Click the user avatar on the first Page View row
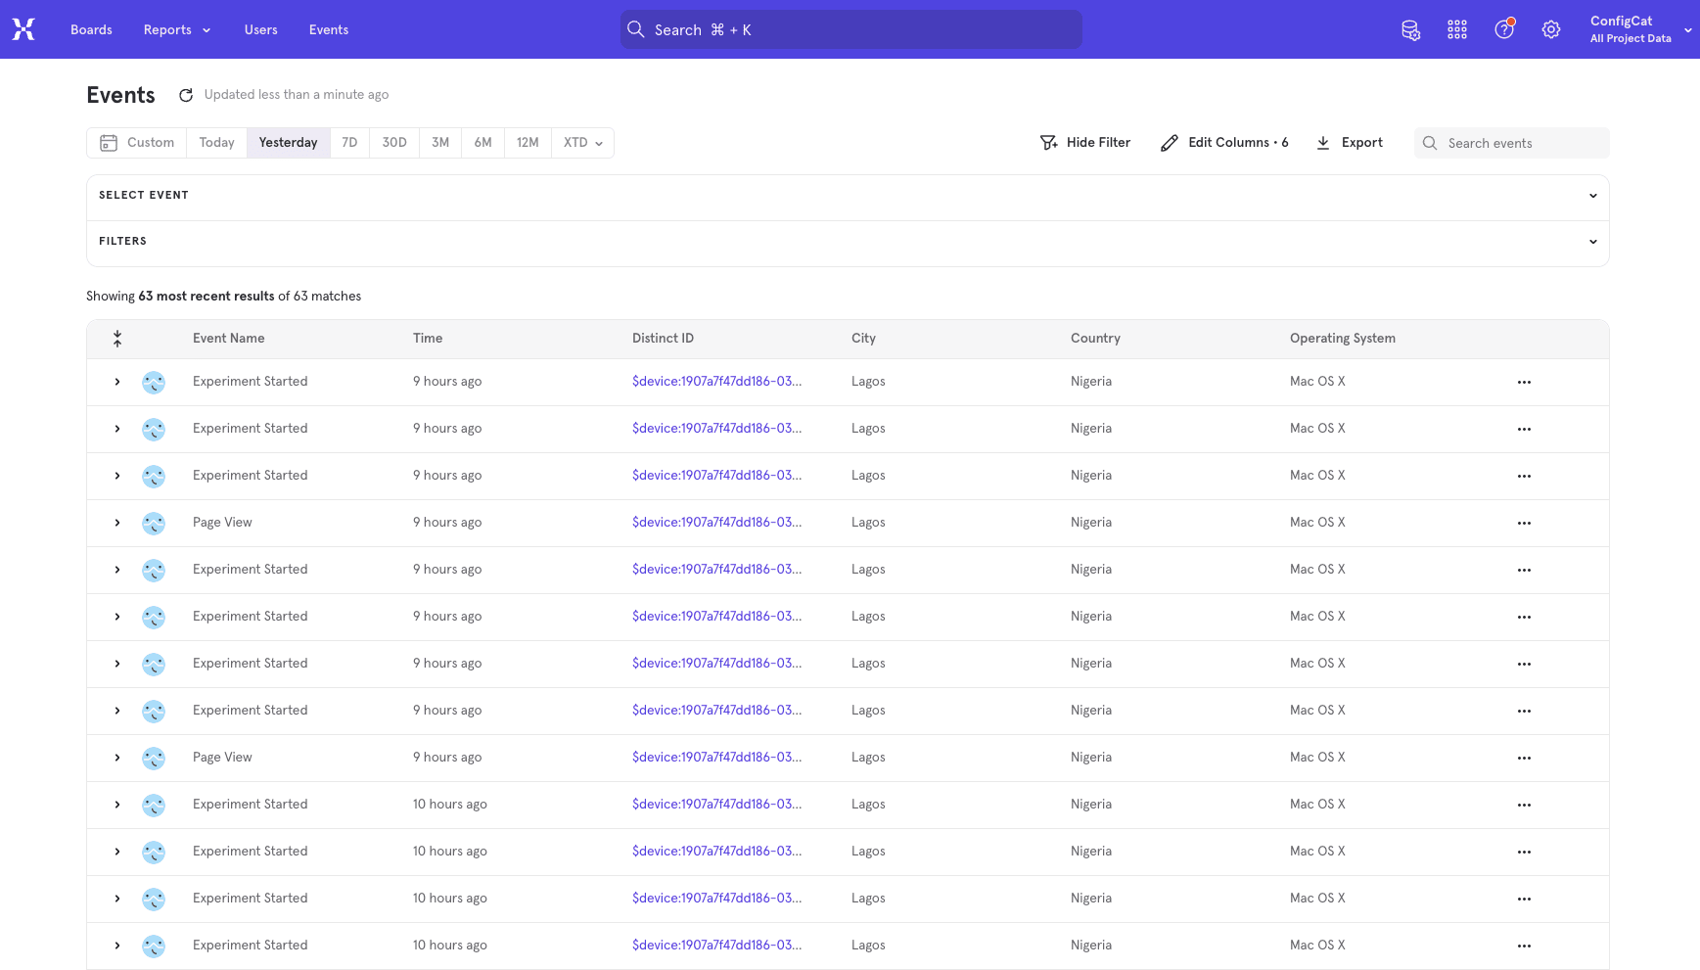This screenshot has width=1700, height=970. [154, 523]
